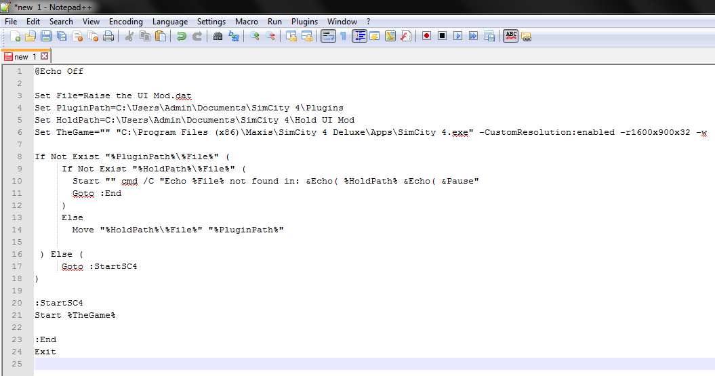Click the Open file folder icon
The image size is (715, 376).
click(x=30, y=36)
